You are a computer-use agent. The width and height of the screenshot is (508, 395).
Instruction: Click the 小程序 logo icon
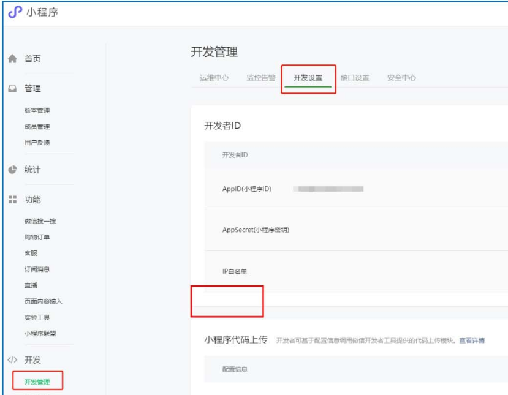click(15, 12)
